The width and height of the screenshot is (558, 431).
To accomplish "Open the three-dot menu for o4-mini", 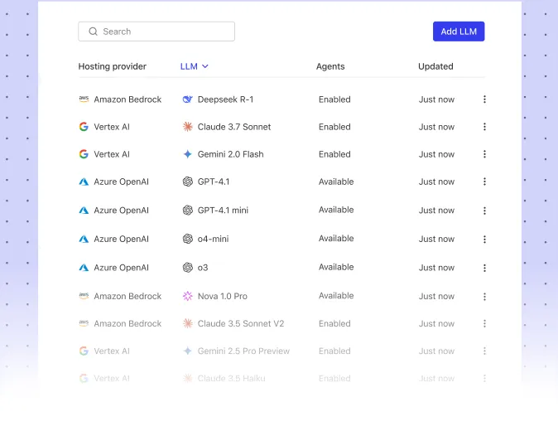I will point(484,239).
